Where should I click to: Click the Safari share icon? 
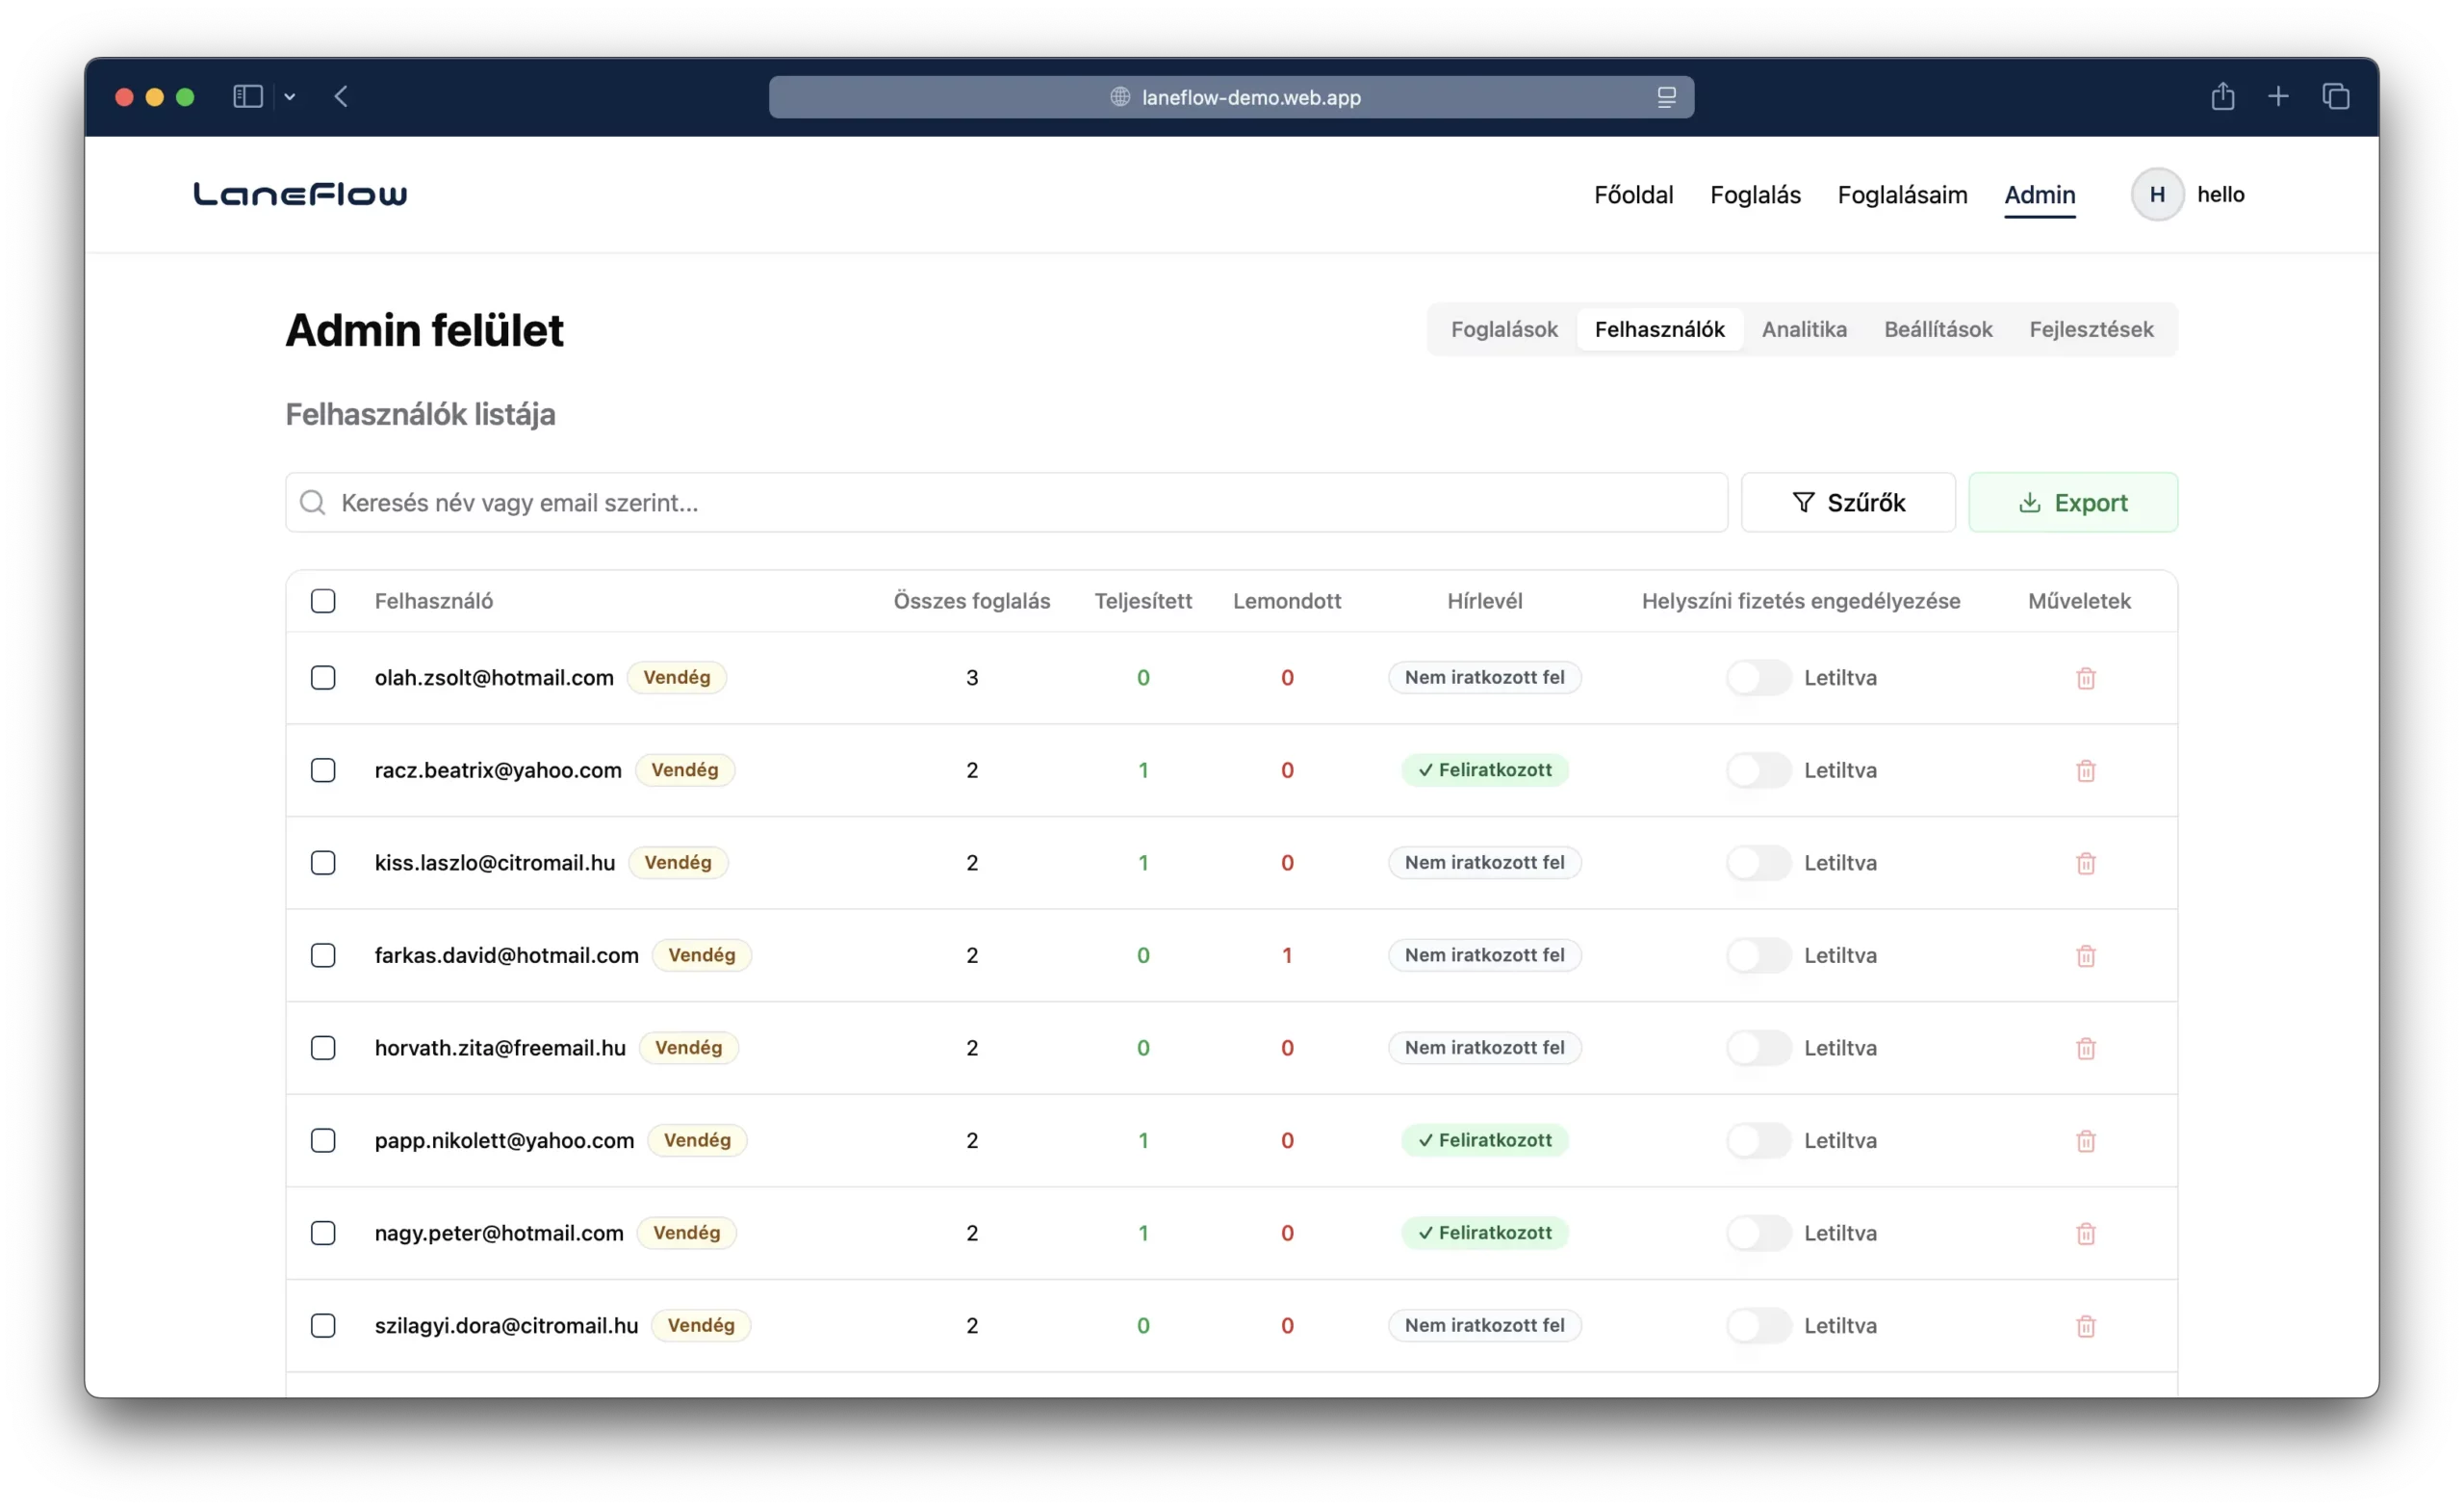pos(2222,97)
